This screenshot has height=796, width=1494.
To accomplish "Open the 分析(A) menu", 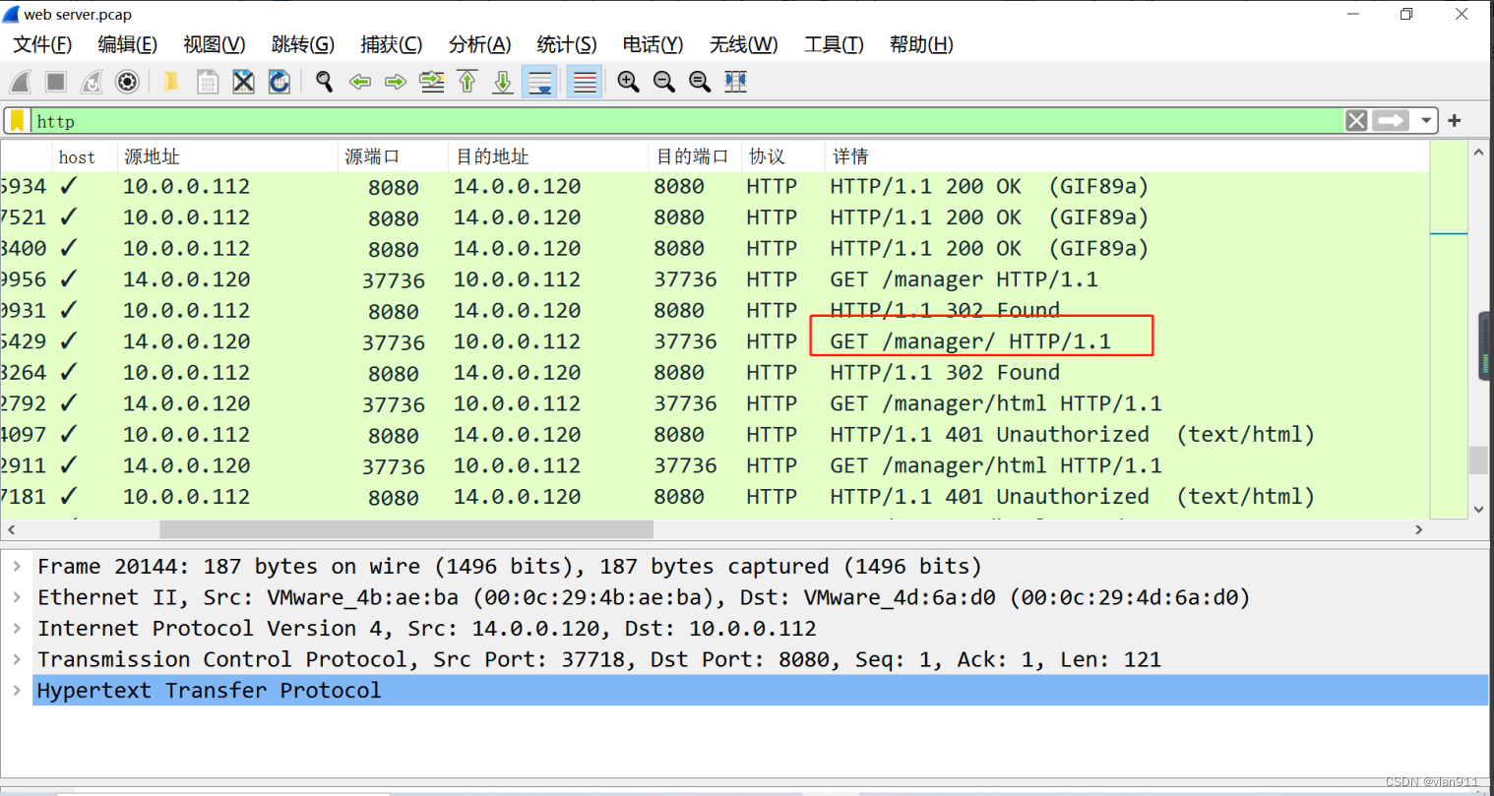I will 479,44.
